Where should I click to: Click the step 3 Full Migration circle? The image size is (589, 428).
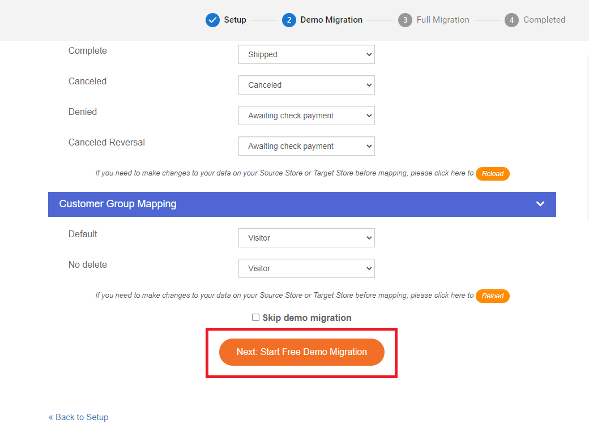coord(405,20)
